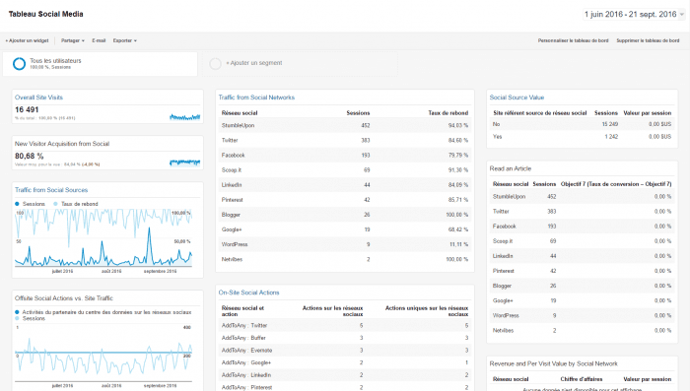Screen dimensions: 690x391
Task: Click Supprimer le tableau de bord
Action: [x=648, y=40]
